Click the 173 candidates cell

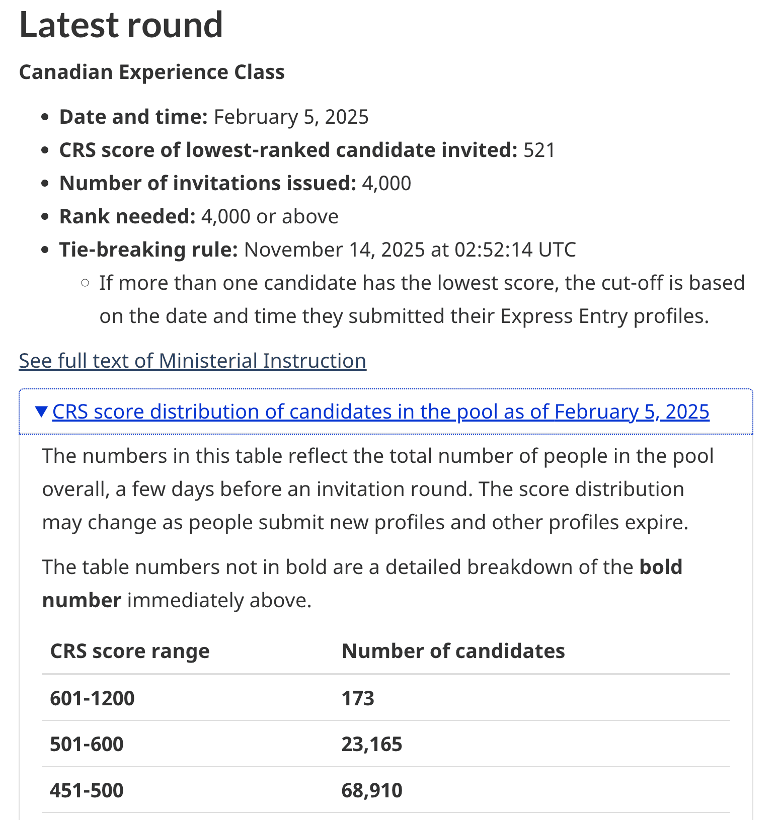358,698
